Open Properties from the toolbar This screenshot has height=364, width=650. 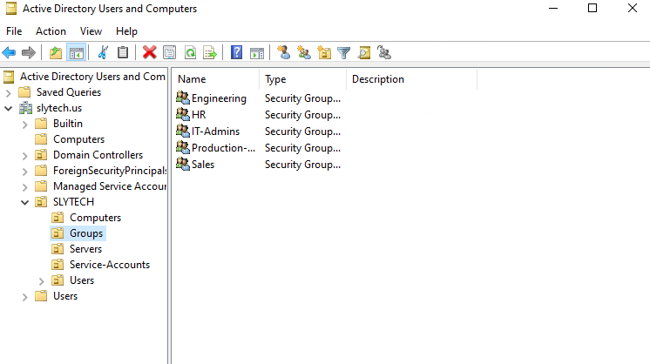170,52
